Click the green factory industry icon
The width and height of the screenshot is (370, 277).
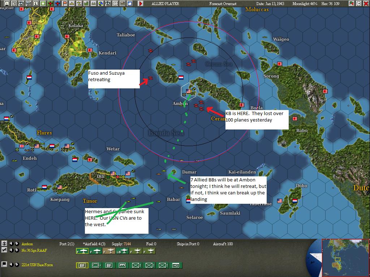[86, 3]
